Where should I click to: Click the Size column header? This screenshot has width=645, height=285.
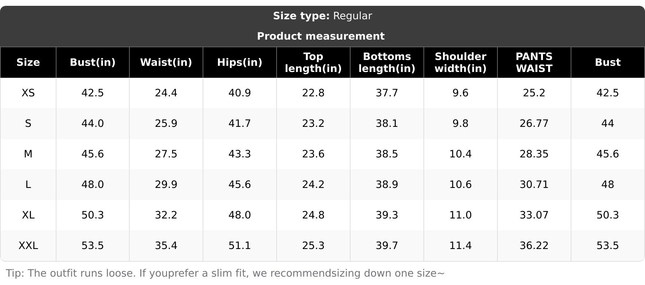click(x=28, y=62)
